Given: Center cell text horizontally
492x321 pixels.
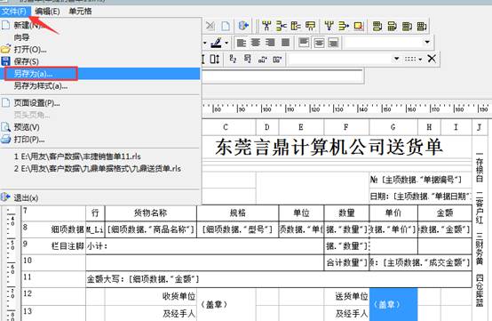Looking at the screenshot, I should [256, 43].
